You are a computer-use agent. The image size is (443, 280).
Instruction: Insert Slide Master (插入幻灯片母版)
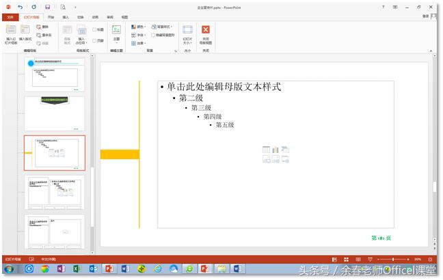pos(11,34)
